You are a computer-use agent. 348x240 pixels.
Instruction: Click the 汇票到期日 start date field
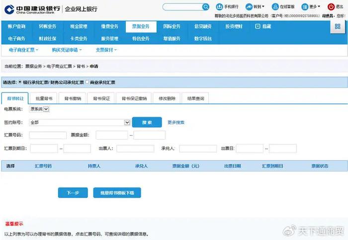pos(44,149)
